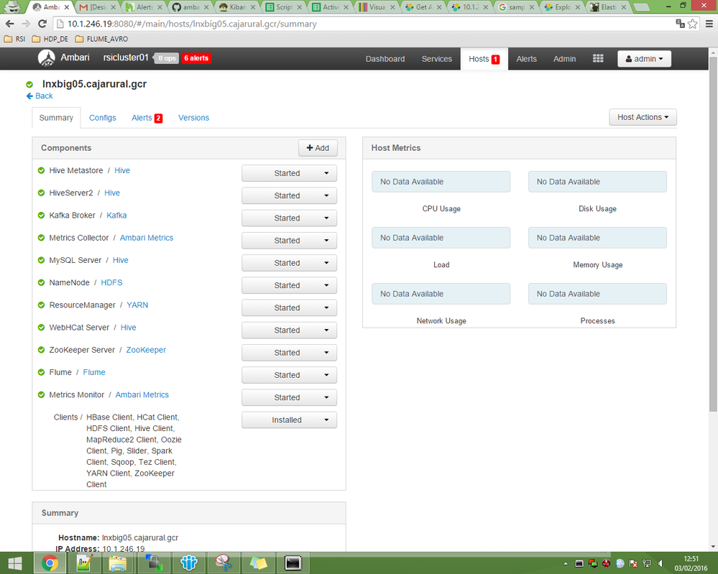The height and width of the screenshot is (574, 718).
Task: Open Kafka Broker Started dropdown
Action: (290, 218)
